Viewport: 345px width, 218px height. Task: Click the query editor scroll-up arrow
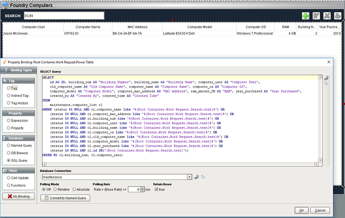click(x=320, y=77)
